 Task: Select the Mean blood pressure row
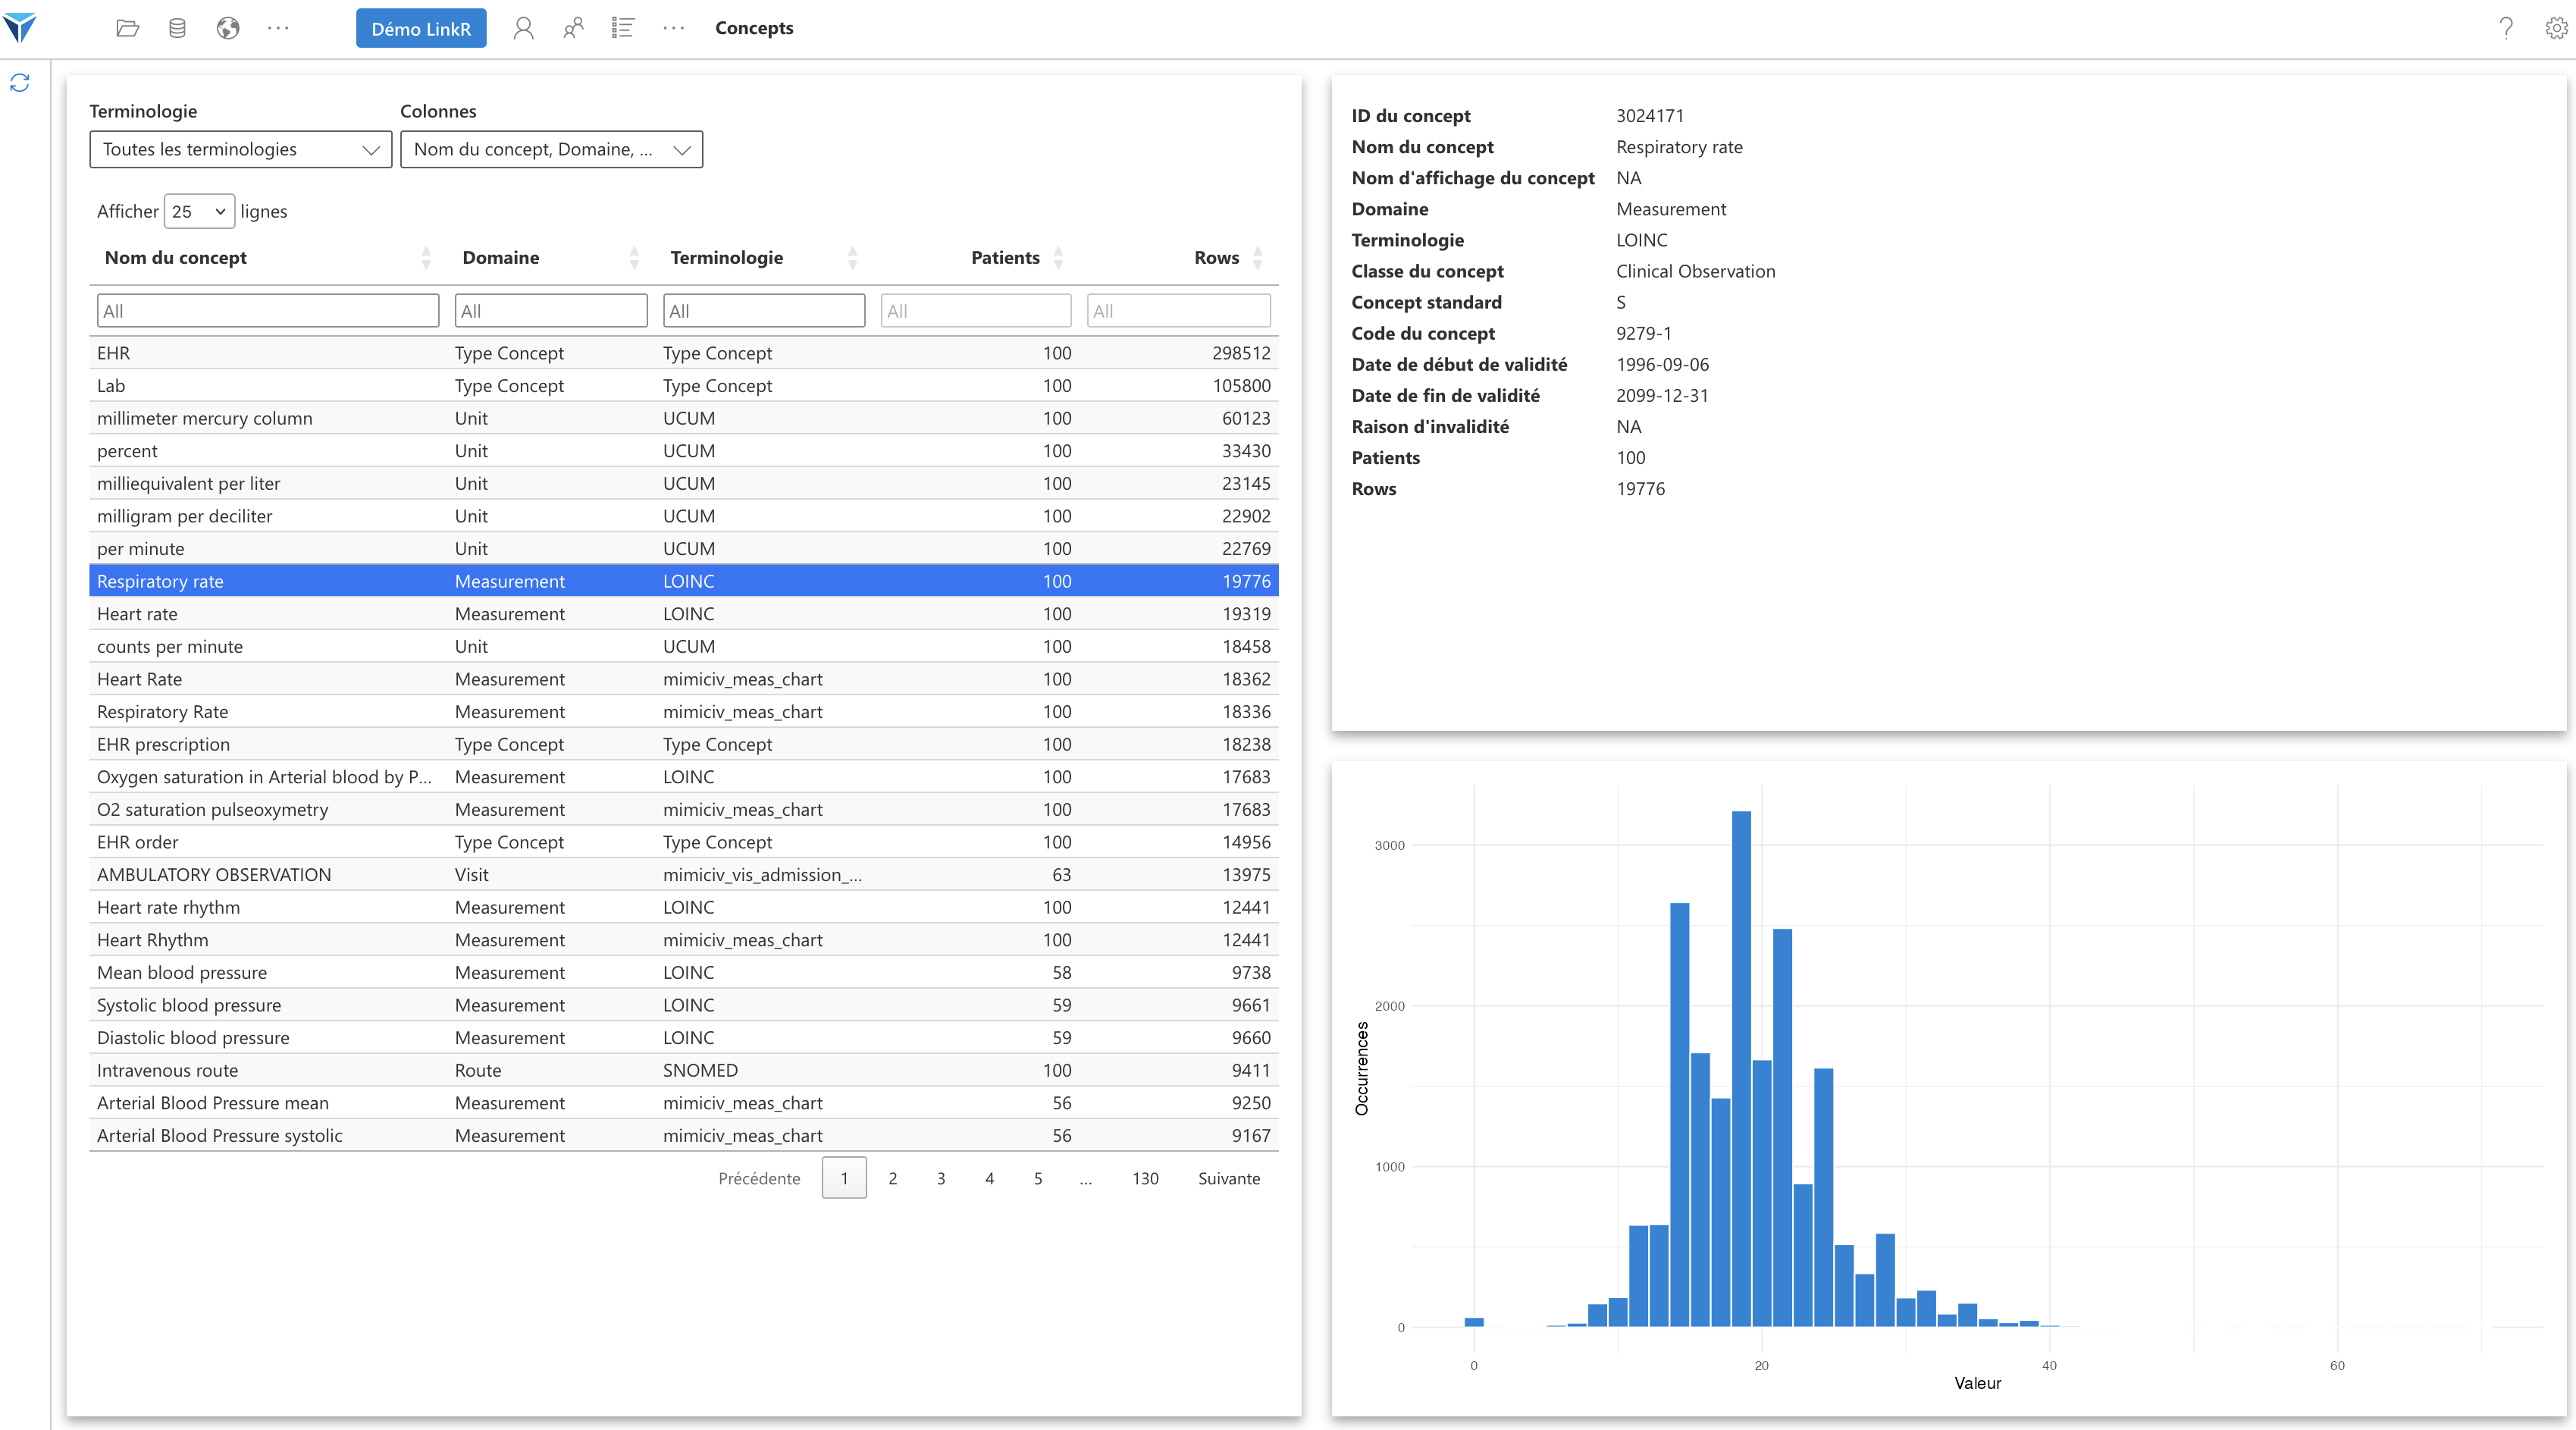[684, 973]
